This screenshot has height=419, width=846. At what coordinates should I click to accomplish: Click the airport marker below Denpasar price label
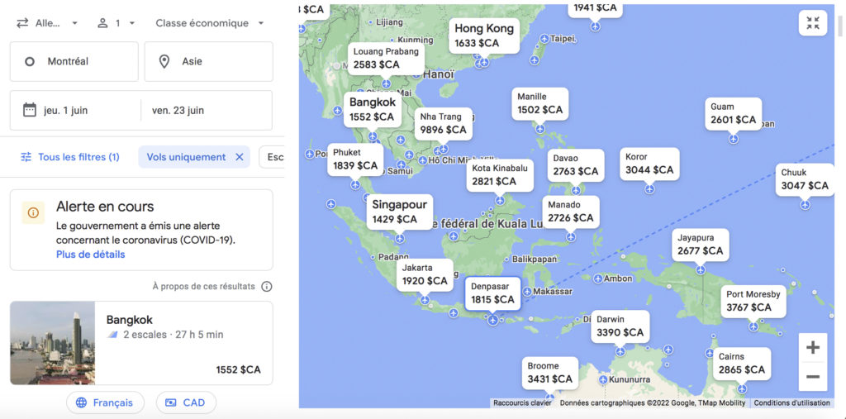click(x=493, y=320)
